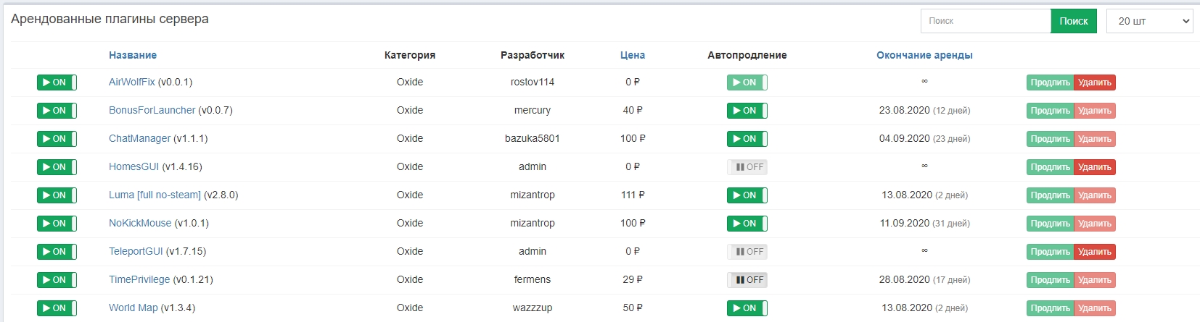Click the green Поиск search button
This screenshot has height=322, width=1200.
tap(1073, 21)
